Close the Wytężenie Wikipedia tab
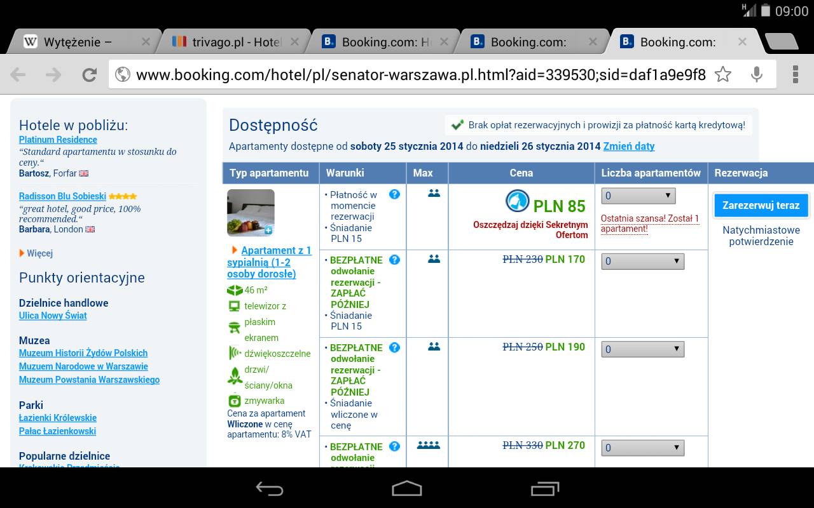This screenshot has height=508, width=814. click(x=146, y=42)
